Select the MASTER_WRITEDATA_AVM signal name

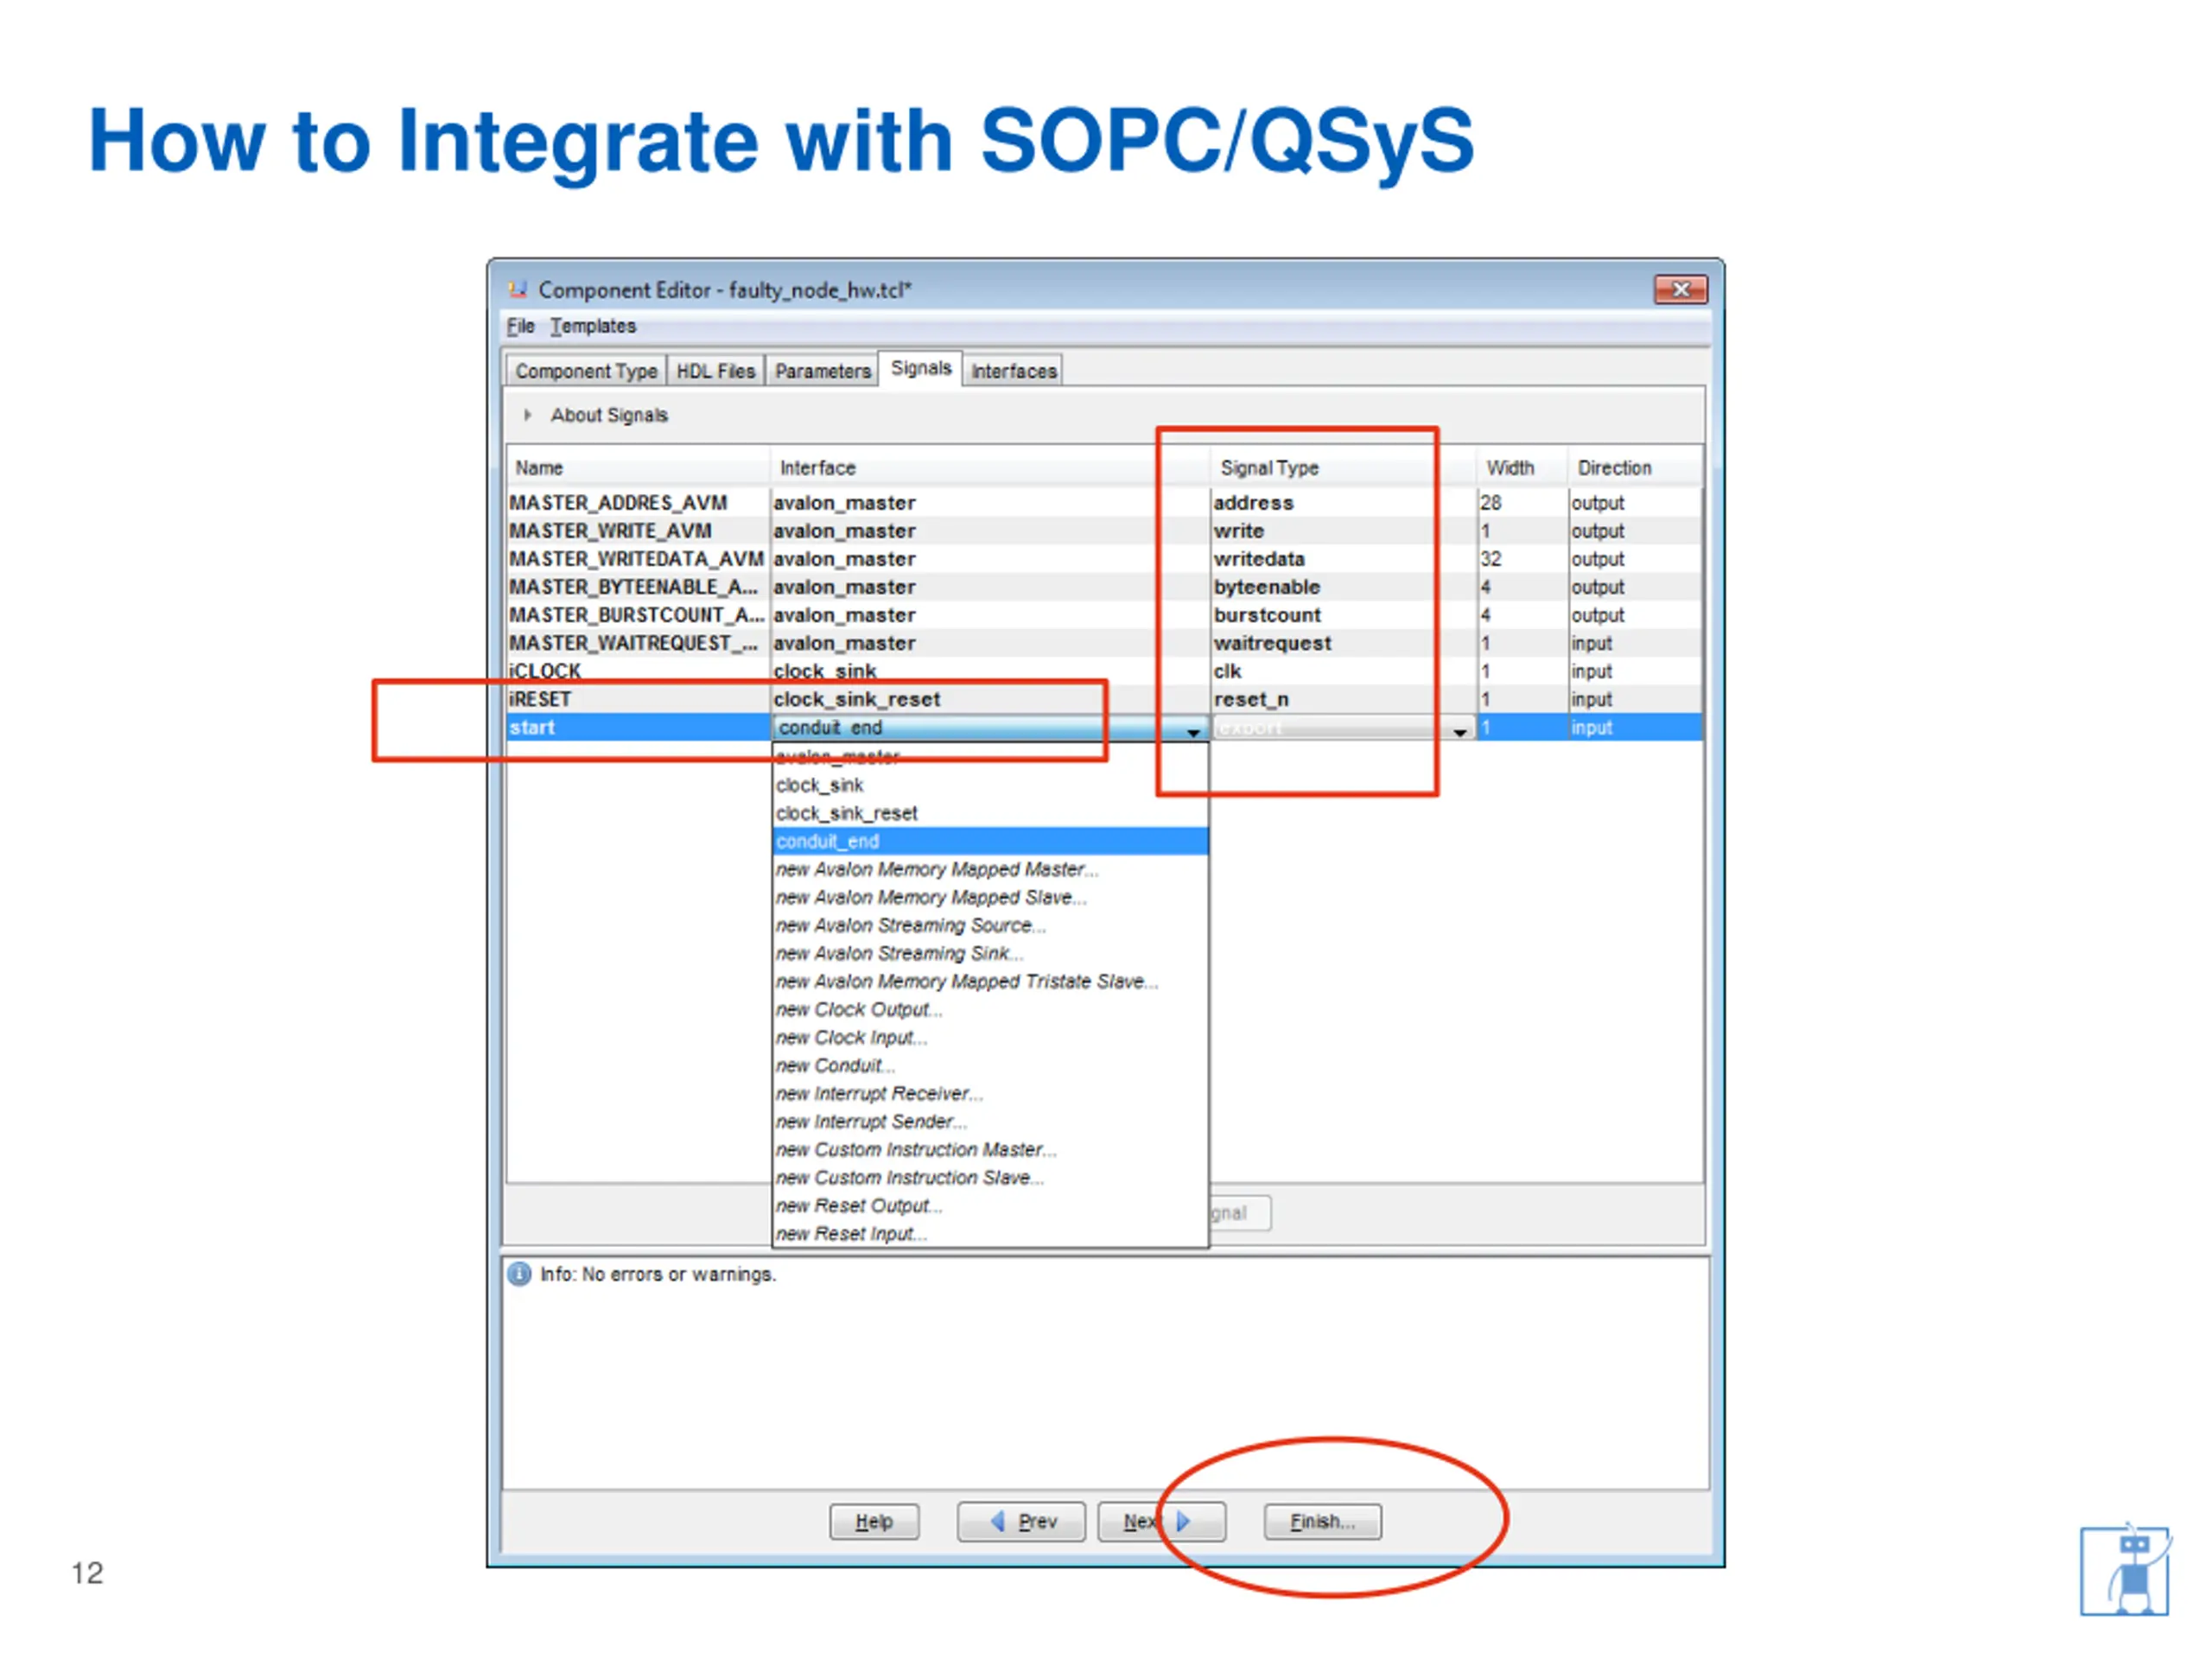pyautogui.click(x=637, y=559)
